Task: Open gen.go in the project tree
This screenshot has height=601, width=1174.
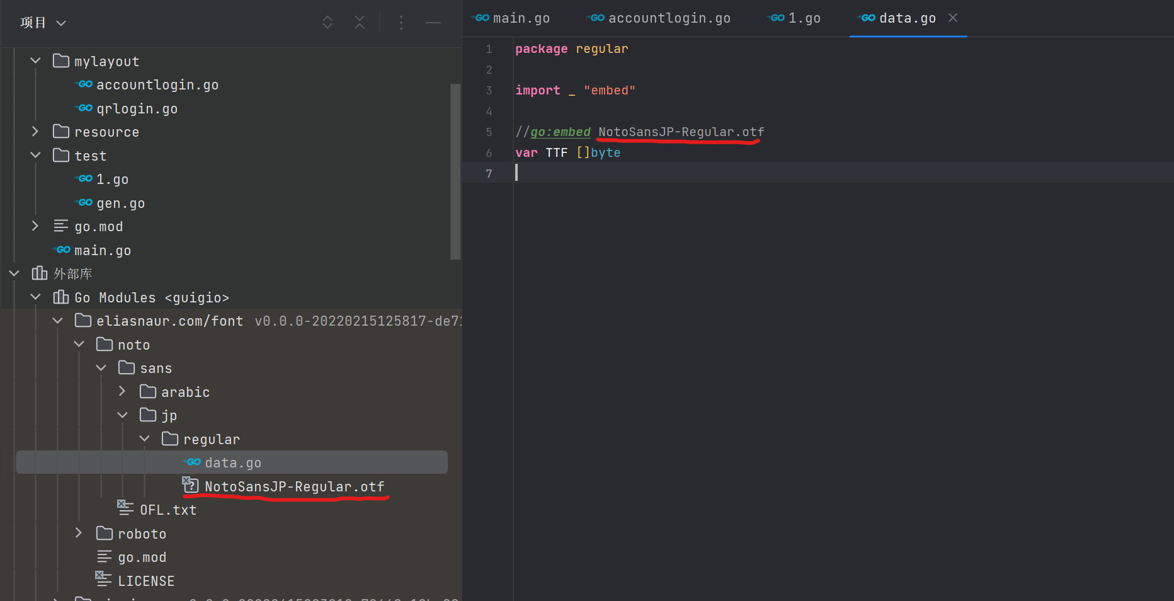Action: point(120,203)
